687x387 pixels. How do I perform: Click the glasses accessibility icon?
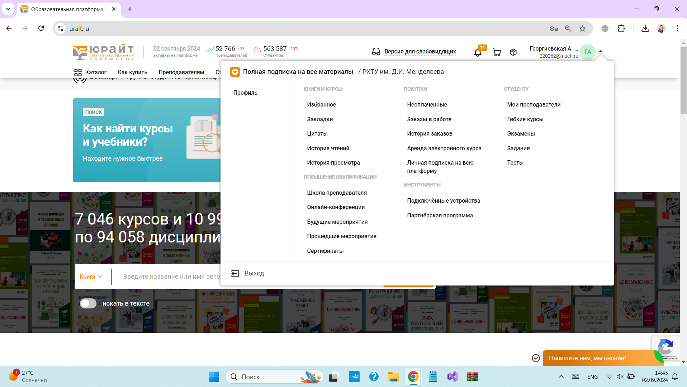coord(376,52)
